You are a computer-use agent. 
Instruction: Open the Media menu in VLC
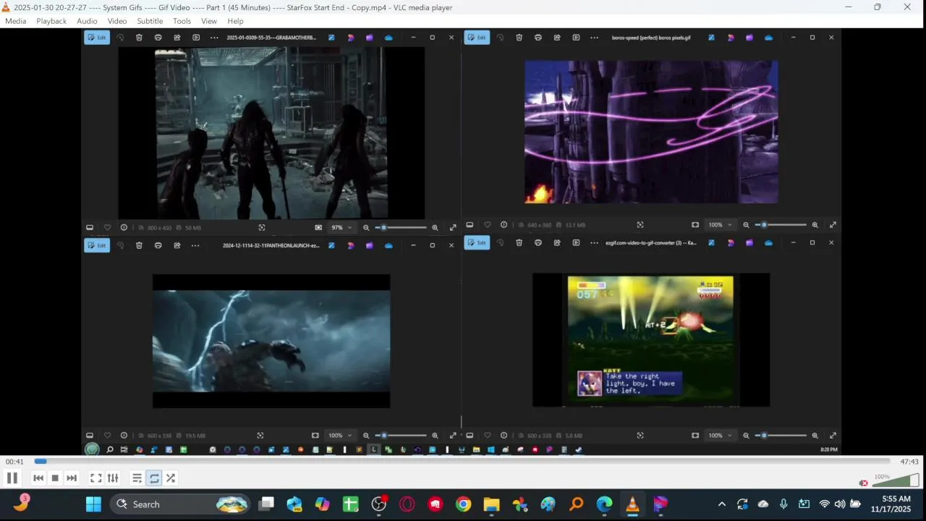(15, 21)
